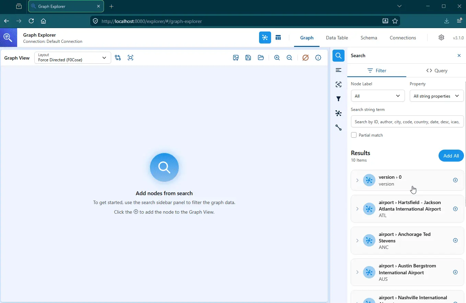Image resolution: width=466 pixels, height=303 pixels.
Task: Open the Layout dropdown
Action: (73, 58)
